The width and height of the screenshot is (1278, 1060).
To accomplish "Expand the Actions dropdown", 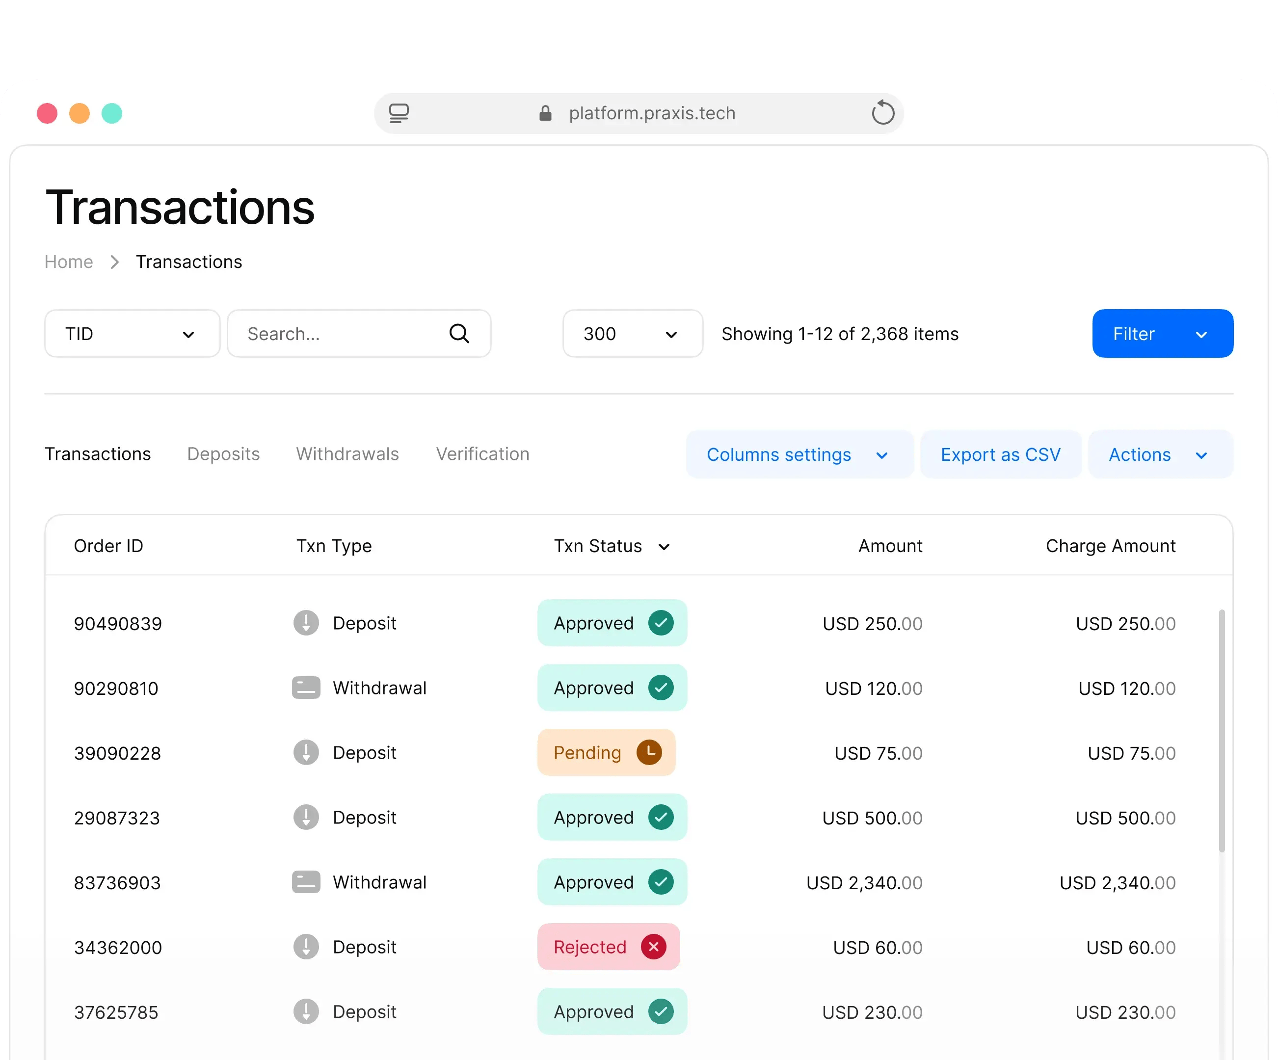I will pos(1161,454).
